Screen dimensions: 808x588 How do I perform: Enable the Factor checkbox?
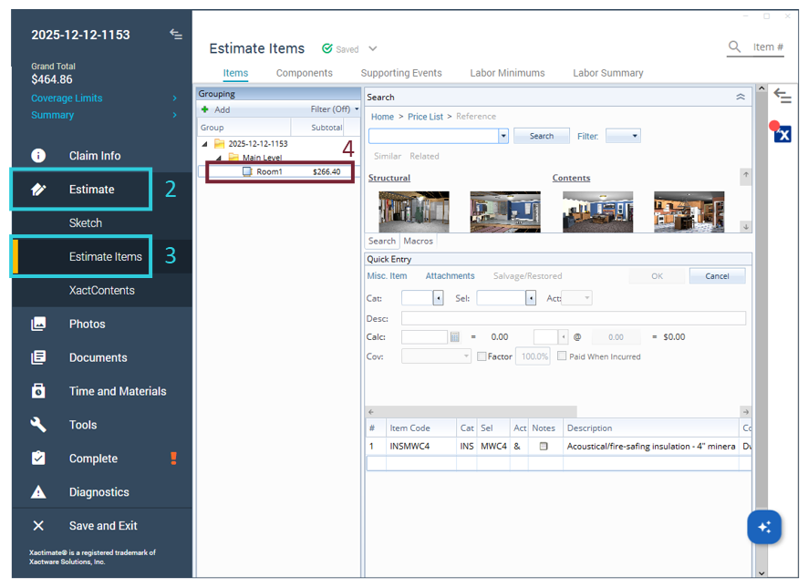pos(482,356)
